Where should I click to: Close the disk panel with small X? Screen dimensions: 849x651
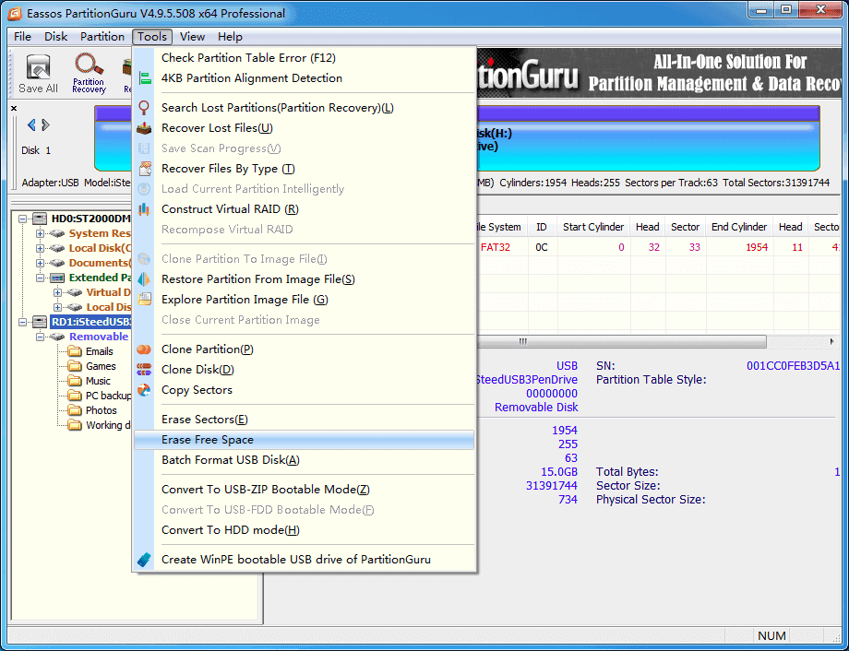click(14, 108)
